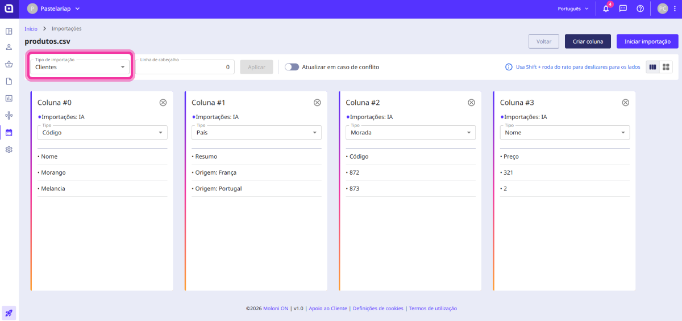Screen dimensions: 682x321
Task: Open Termos de utilização footer link
Action: 433,309
